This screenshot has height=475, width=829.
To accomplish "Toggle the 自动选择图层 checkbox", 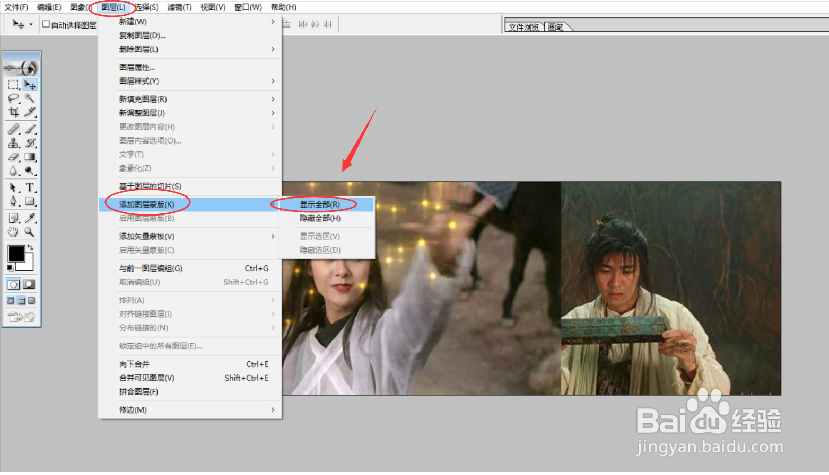I will [46, 24].
